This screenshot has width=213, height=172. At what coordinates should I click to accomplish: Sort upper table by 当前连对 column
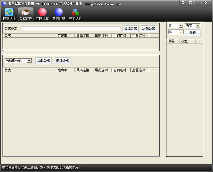coord(140,36)
